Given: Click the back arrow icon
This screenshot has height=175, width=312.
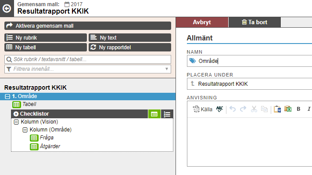Looking at the screenshot, I should [7, 8].
